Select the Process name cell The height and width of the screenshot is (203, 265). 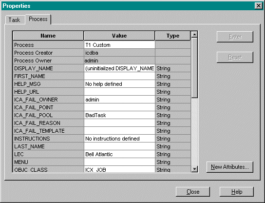[x=48, y=45]
